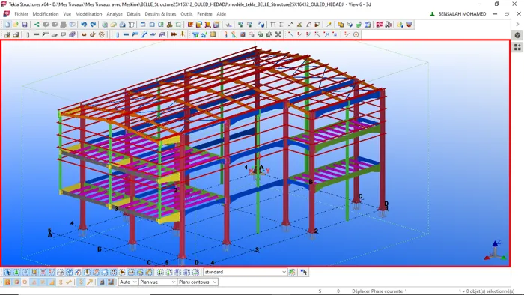
Task: Open the Dessins & listes menu
Action: [x=160, y=14]
